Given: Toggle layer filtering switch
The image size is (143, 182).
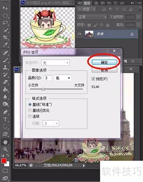Looking at the screenshot, I should pos(140,9).
